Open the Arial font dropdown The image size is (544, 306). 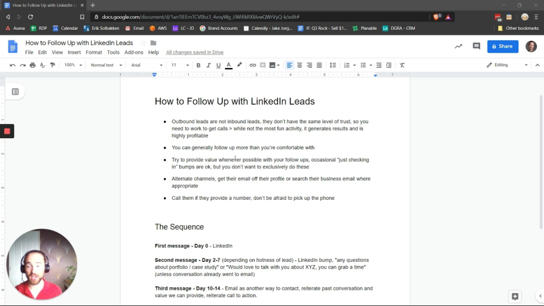click(147, 65)
